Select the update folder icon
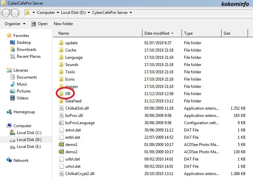The width and height of the screenshot is (253, 178). 61,43
